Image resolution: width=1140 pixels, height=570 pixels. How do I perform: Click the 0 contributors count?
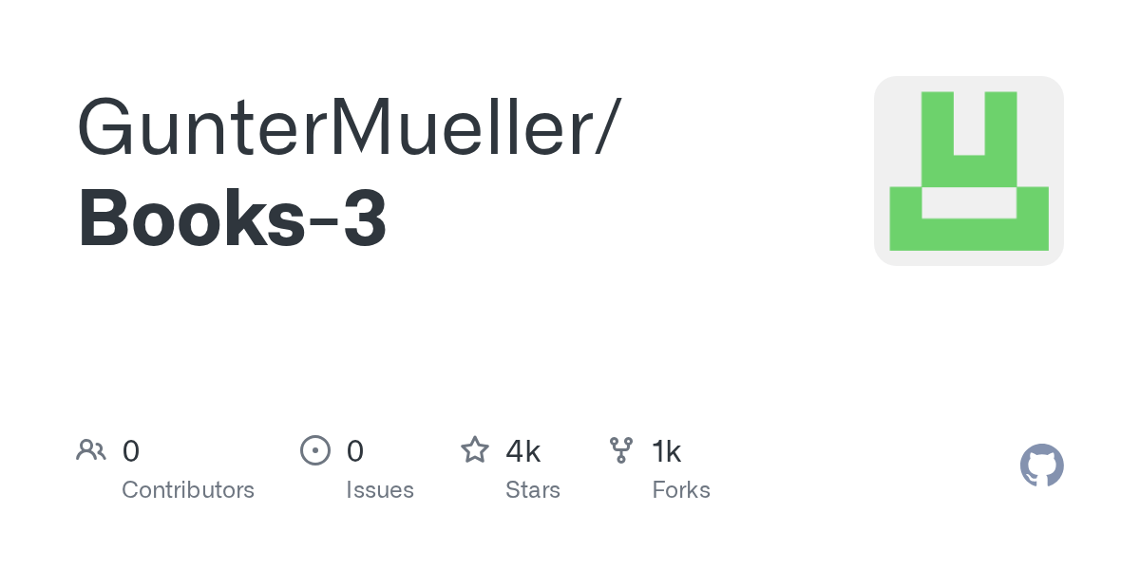tap(131, 451)
